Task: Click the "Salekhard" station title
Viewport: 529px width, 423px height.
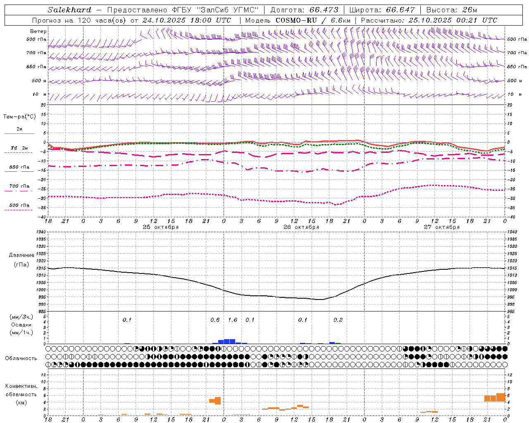Action: pyautogui.click(x=69, y=10)
